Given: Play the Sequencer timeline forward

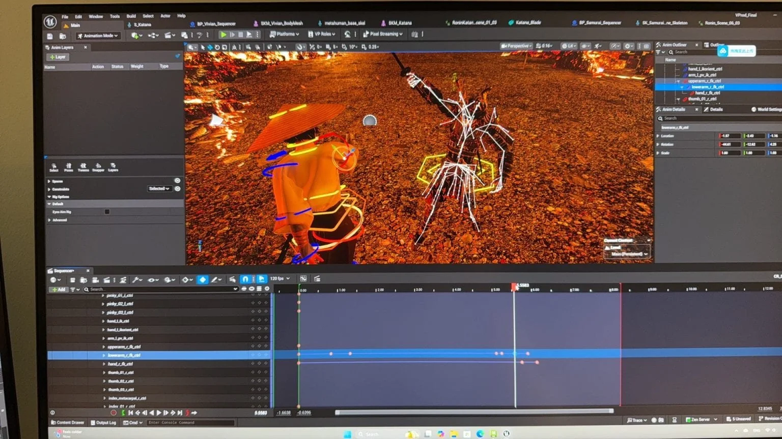Looking at the screenshot, I should [159, 413].
